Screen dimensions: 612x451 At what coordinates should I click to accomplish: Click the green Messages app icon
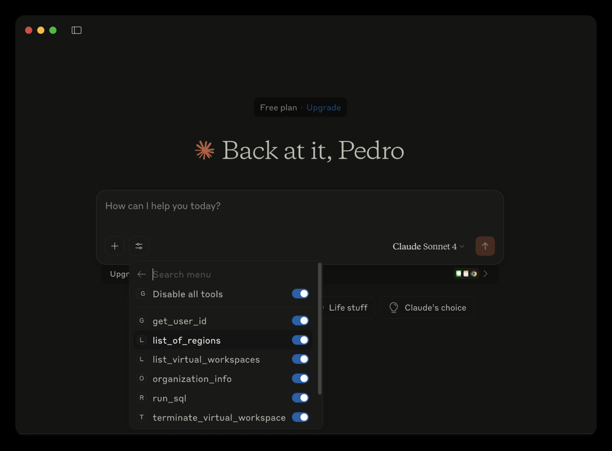(458, 274)
